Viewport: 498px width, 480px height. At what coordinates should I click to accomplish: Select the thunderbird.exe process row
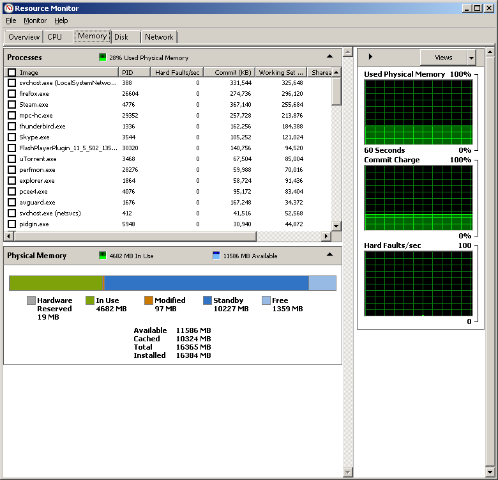coord(42,127)
